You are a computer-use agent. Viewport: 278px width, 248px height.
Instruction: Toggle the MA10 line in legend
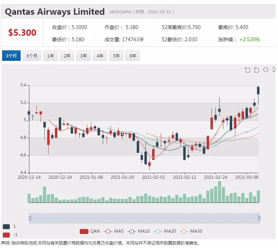click(x=138, y=231)
